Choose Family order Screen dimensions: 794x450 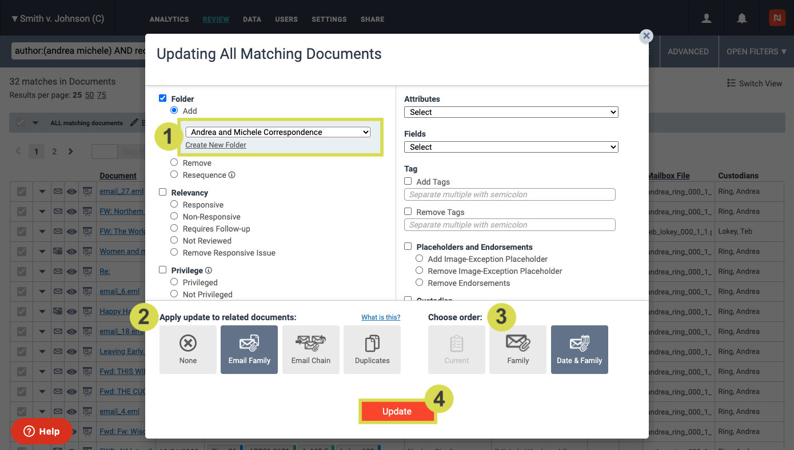coord(518,350)
